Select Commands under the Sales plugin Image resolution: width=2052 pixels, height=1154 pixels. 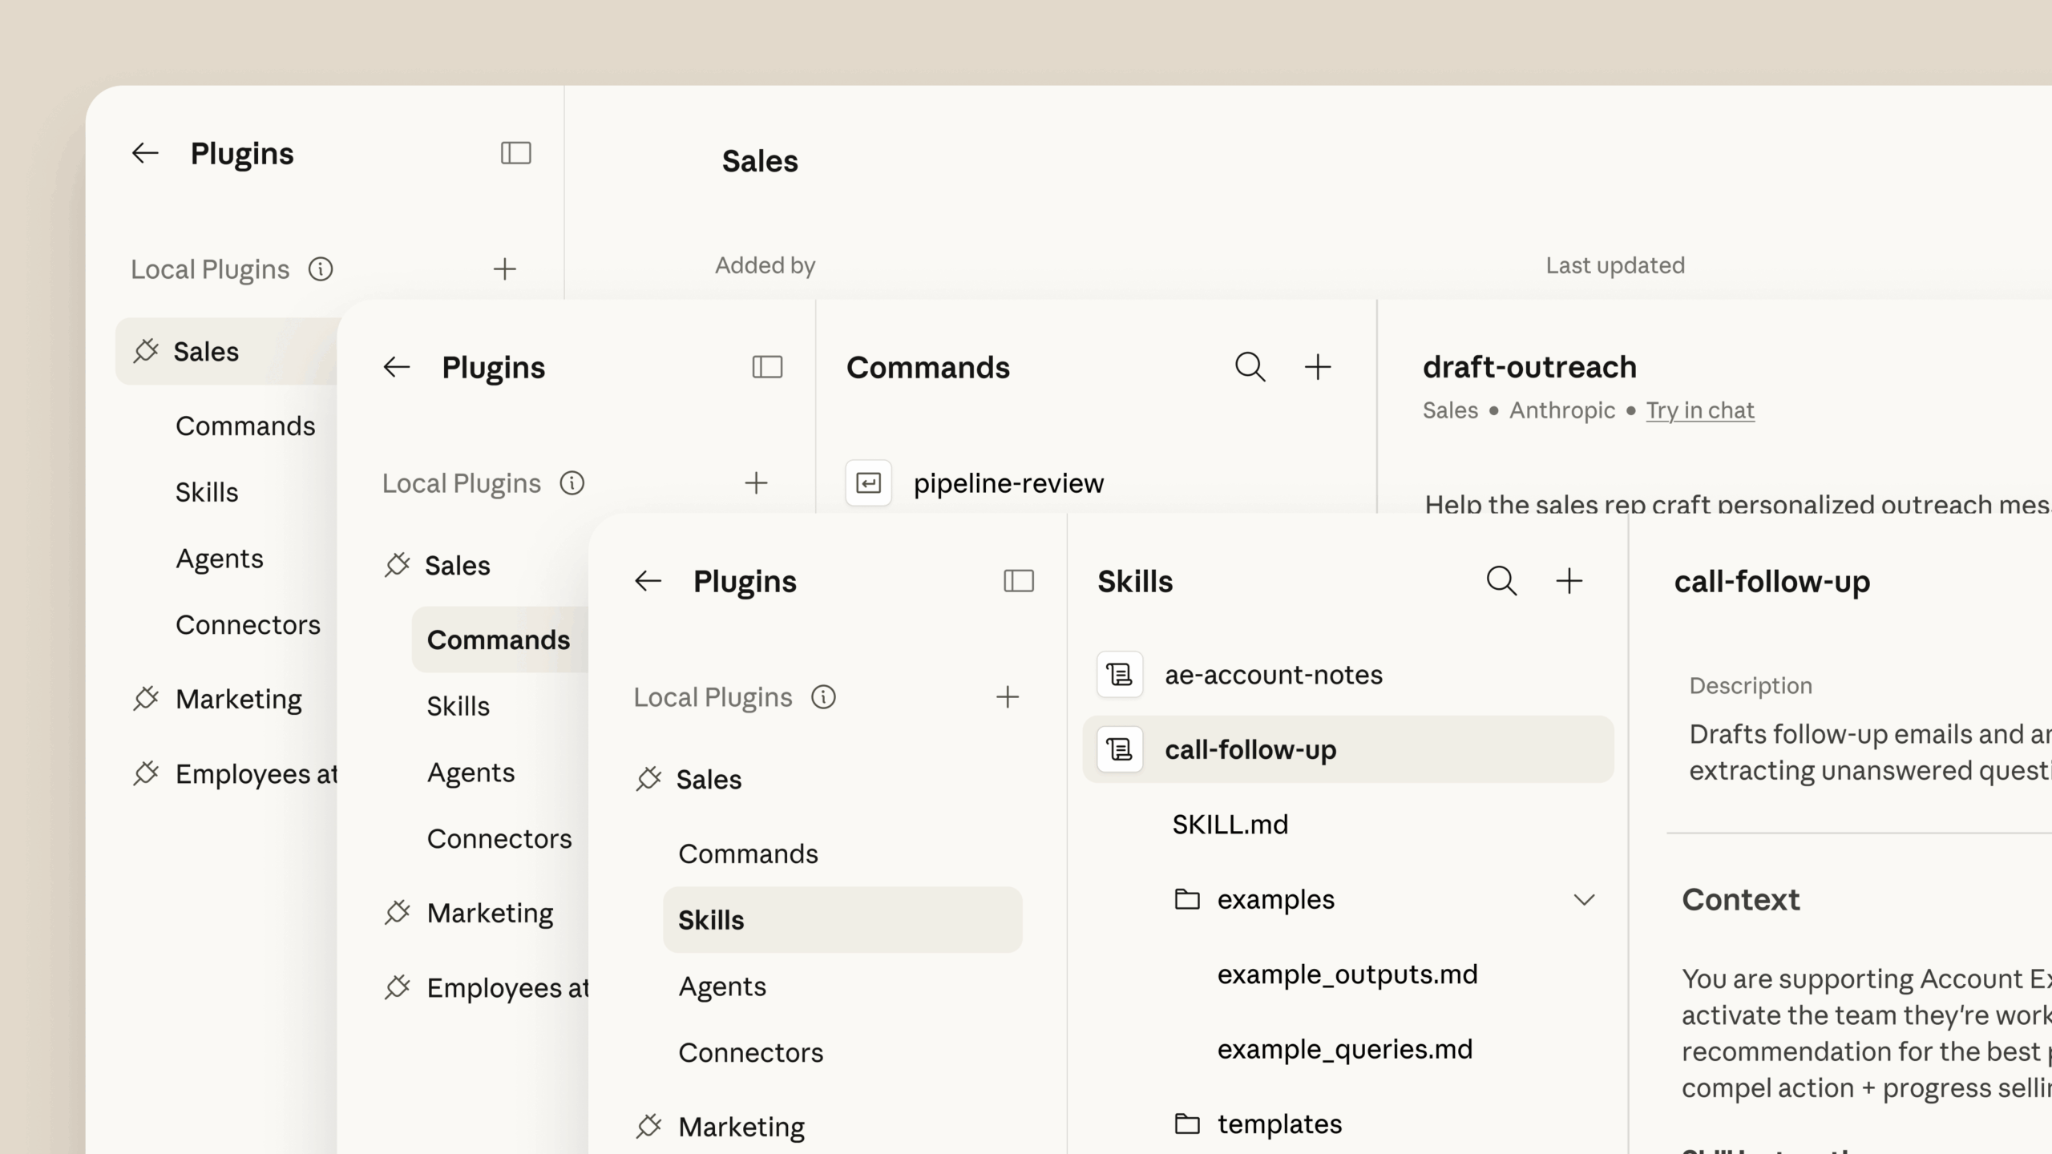(x=748, y=853)
